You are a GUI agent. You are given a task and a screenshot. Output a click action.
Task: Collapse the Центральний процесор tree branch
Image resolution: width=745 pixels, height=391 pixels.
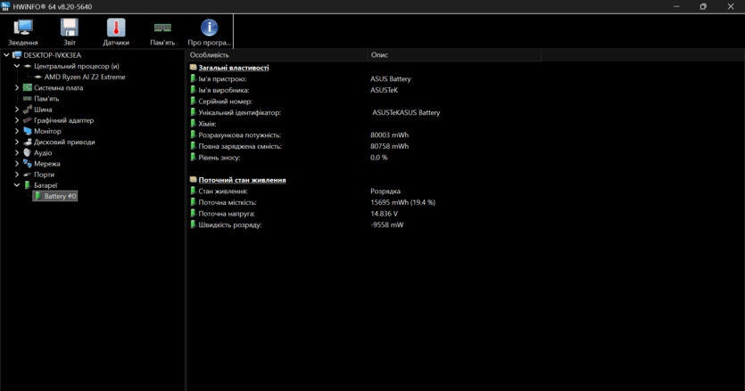[x=17, y=66]
